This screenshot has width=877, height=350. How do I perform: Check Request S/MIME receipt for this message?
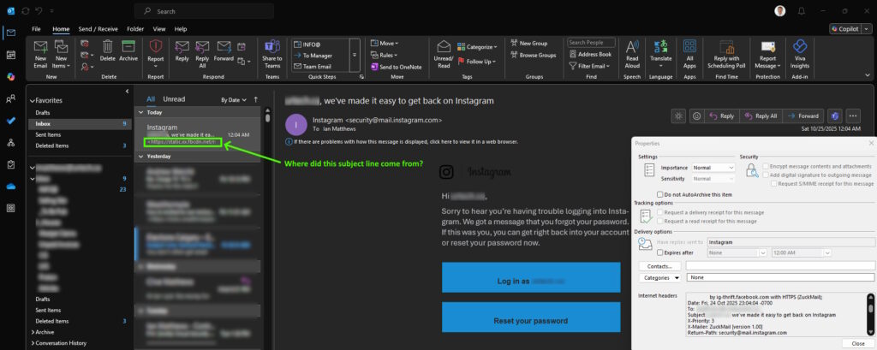(x=773, y=183)
